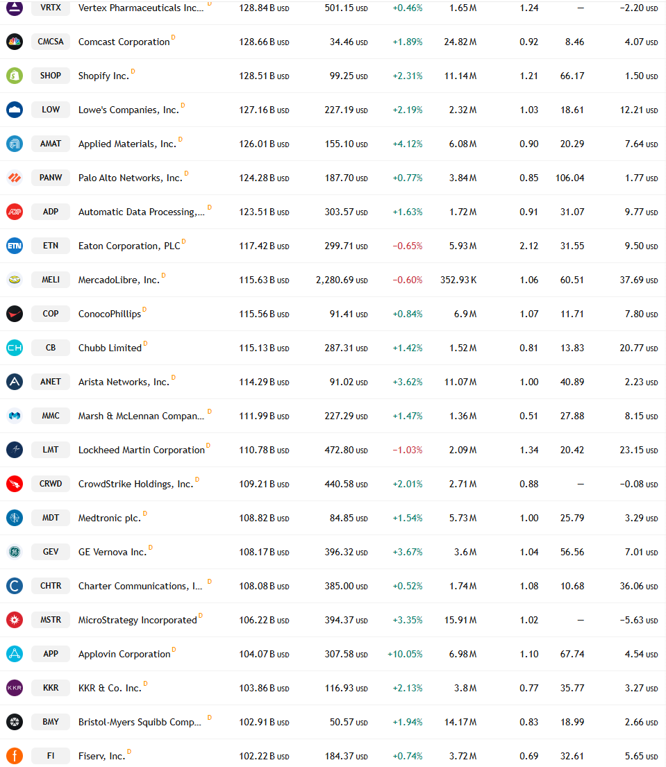
Task: Click the Medtronic logo icon
Action: 15,518
